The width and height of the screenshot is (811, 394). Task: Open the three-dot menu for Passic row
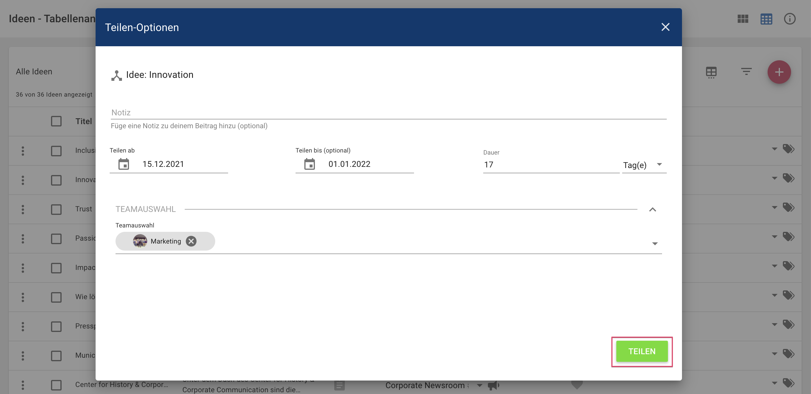pyautogui.click(x=23, y=239)
